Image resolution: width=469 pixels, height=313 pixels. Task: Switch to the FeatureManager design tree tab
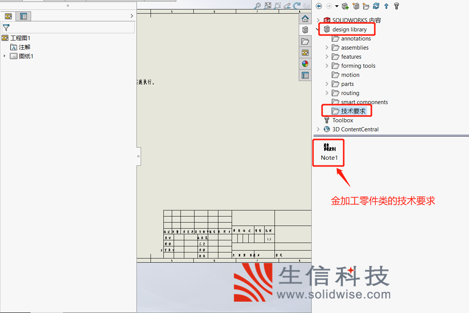[8, 16]
